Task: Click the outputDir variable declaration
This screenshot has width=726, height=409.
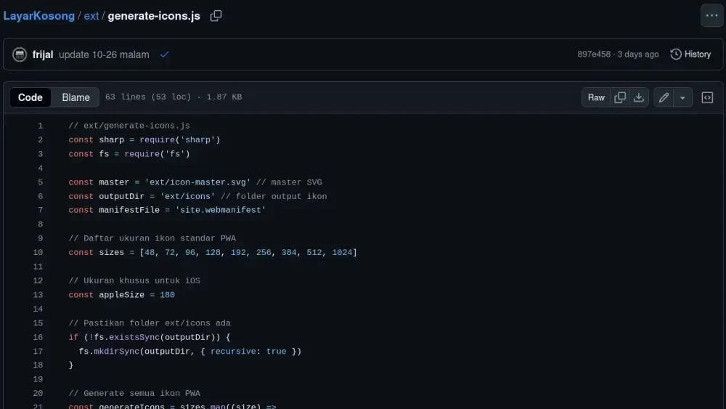Action: tap(121, 196)
